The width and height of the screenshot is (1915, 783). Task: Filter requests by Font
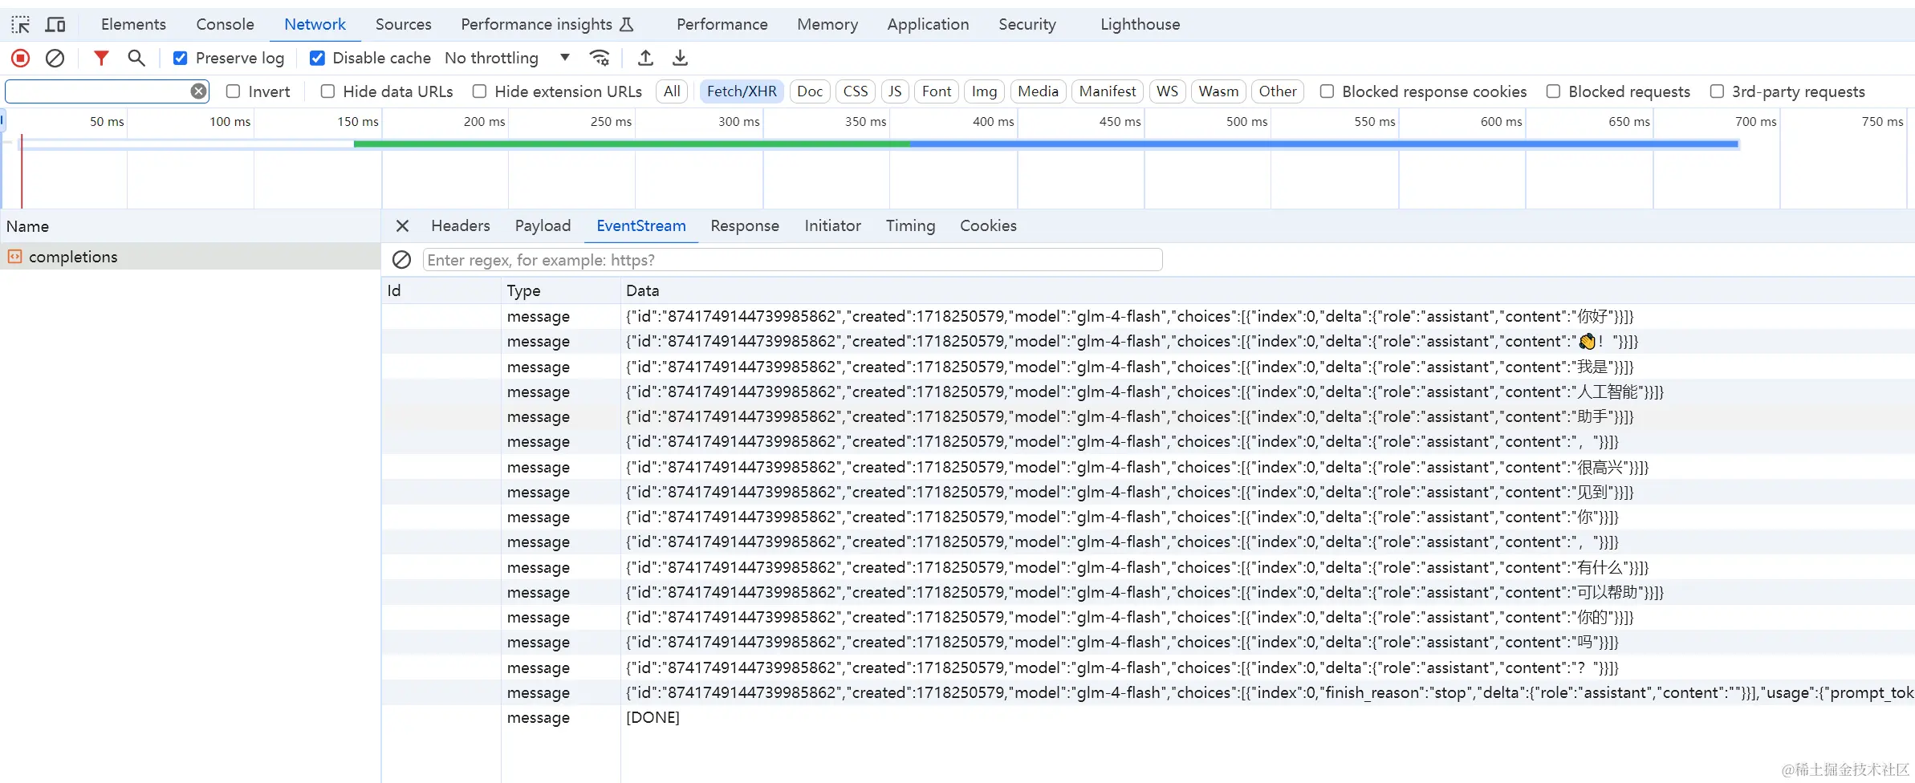pyautogui.click(x=936, y=91)
